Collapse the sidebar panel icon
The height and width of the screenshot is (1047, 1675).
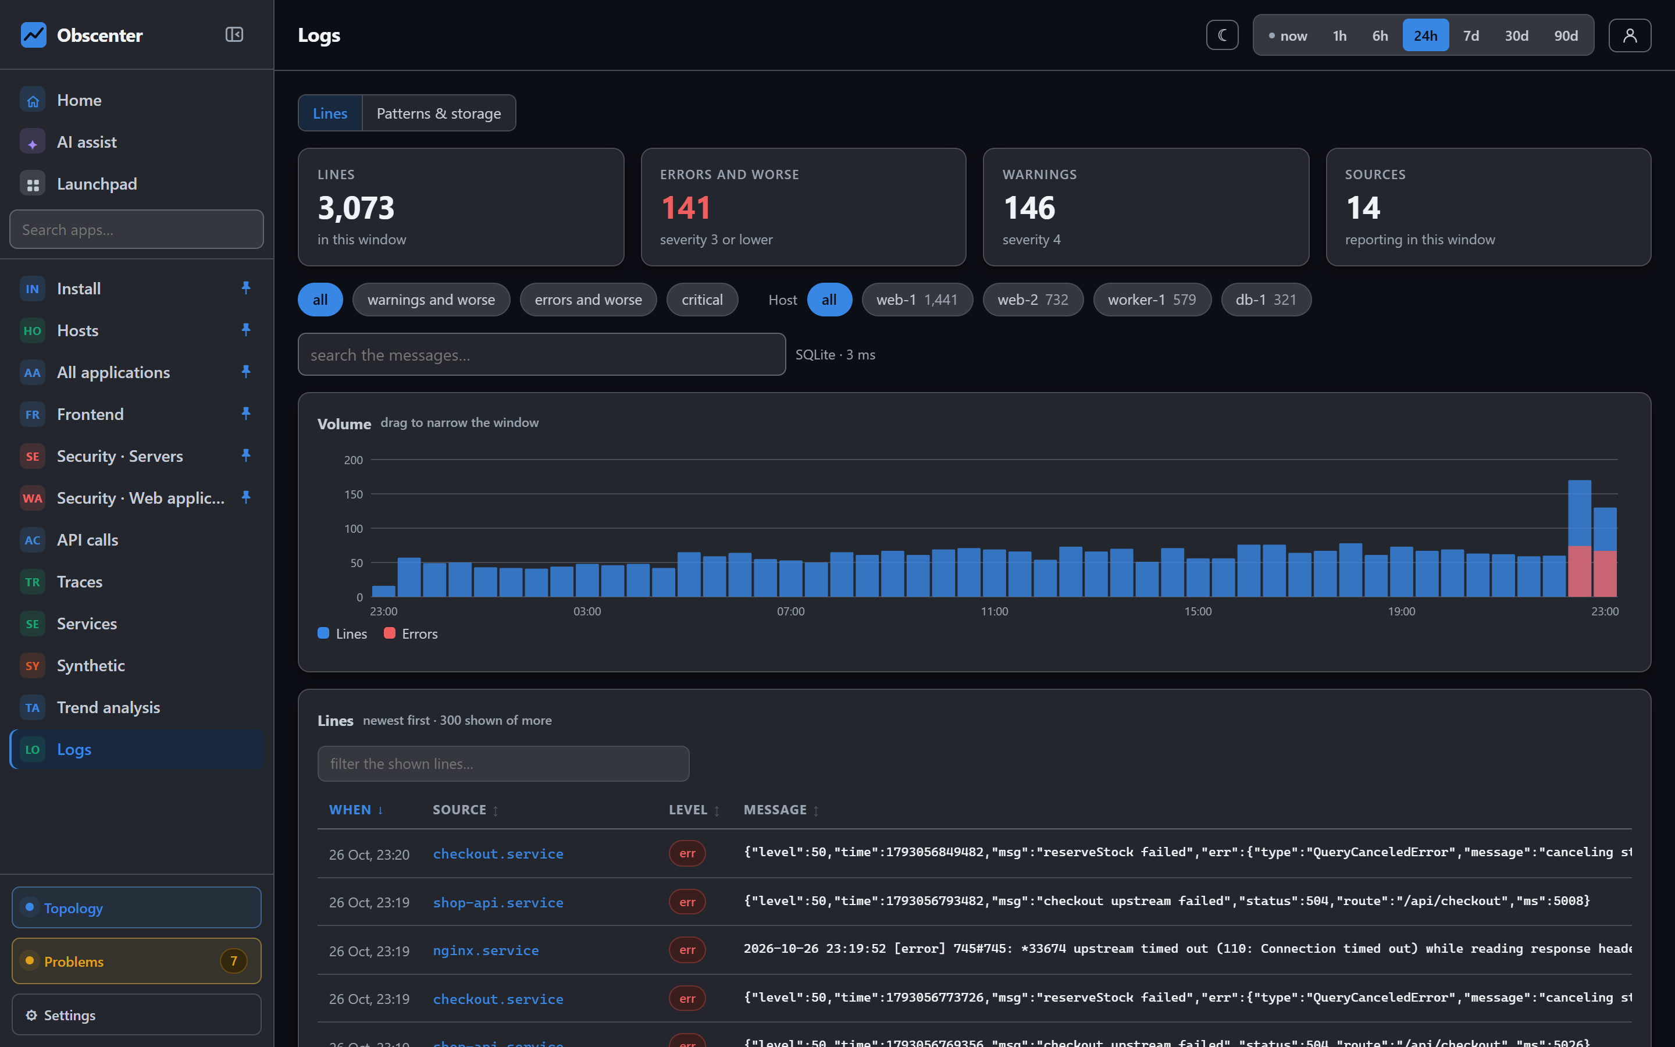pyautogui.click(x=234, y=35)
